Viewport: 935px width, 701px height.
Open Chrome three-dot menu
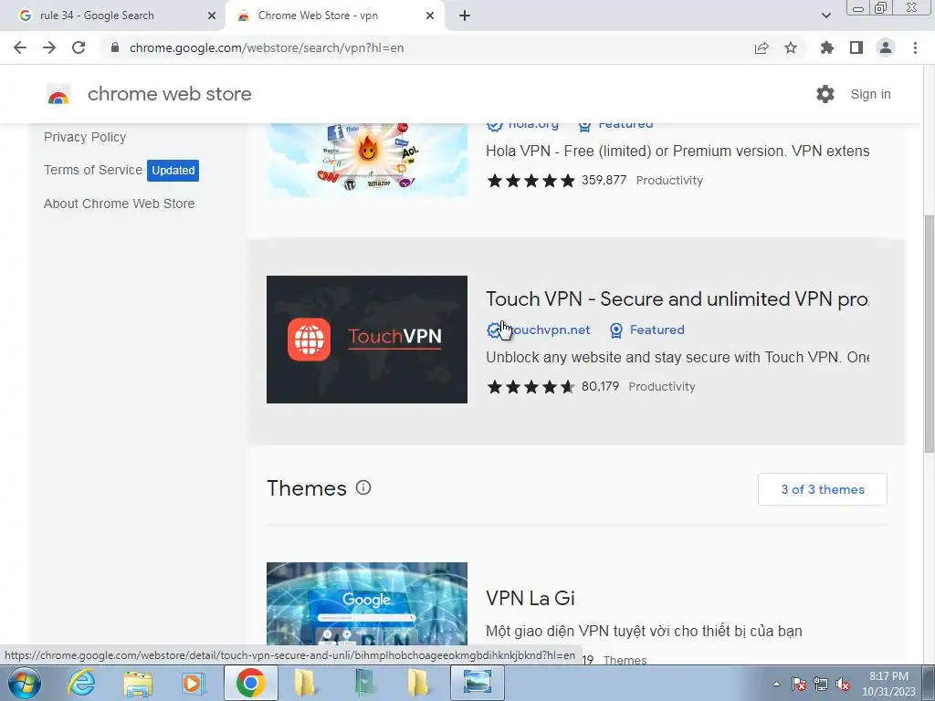pos(915,47)
